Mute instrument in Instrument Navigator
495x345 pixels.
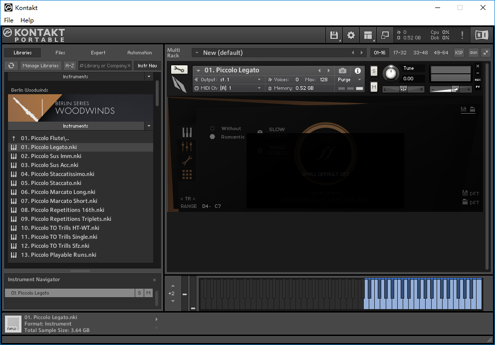(x=148, y=293)
